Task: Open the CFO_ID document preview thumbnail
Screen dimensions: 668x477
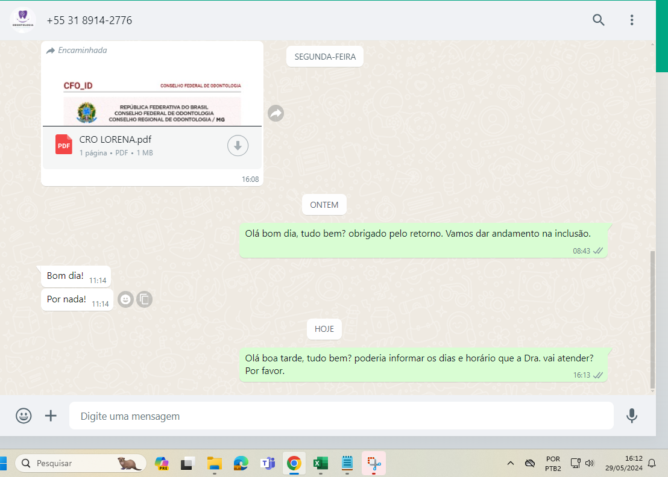Action: click(152, 93)
